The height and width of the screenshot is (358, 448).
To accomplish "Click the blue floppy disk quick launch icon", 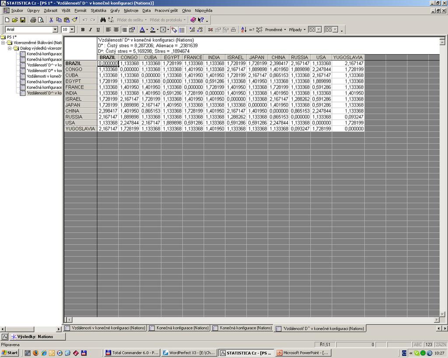I will click(x=84, y=353).
